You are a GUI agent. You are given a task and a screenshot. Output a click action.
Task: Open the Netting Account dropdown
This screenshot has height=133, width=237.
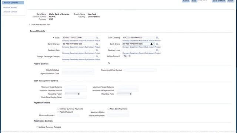click(127, 56)
